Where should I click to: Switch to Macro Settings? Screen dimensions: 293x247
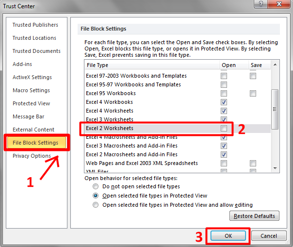click(31, 90)
